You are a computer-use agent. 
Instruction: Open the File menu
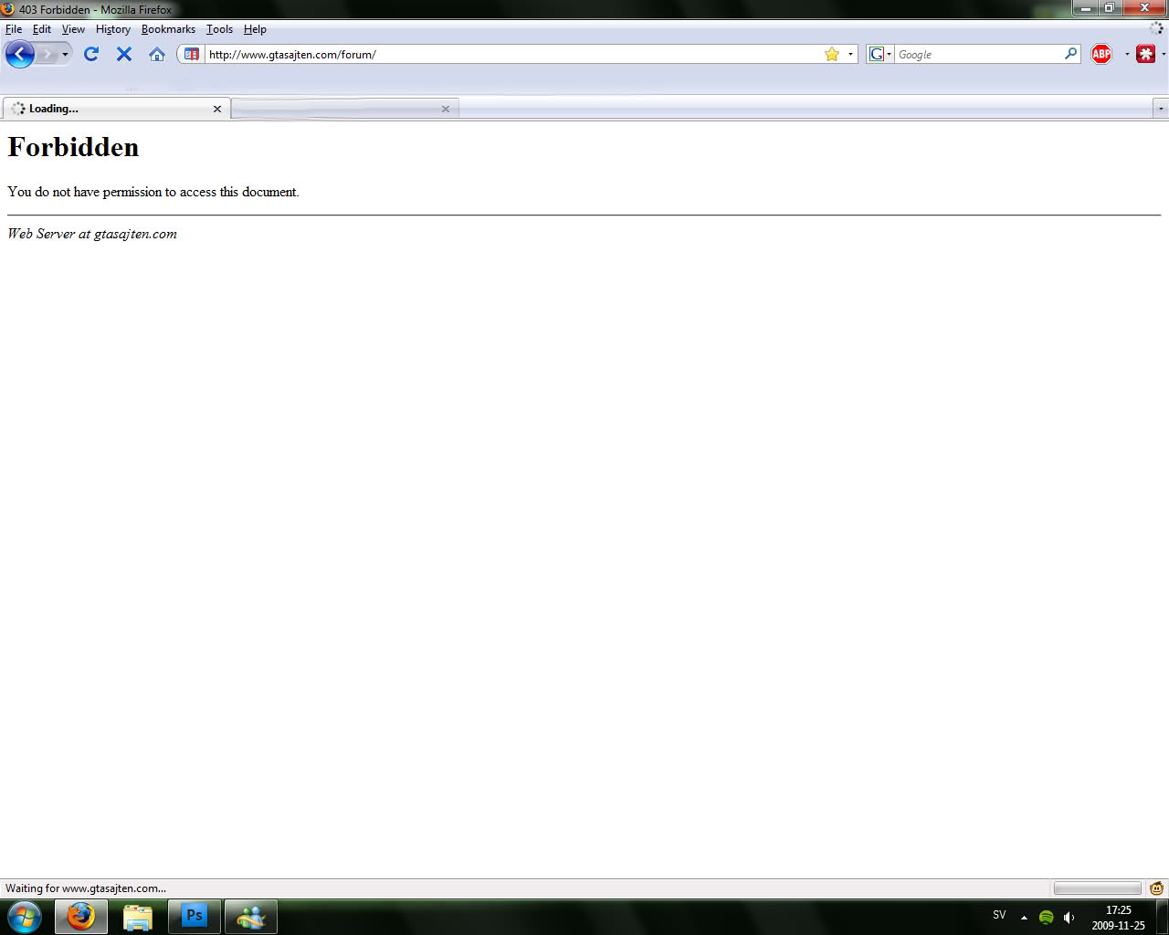click(x=14, y=29)
